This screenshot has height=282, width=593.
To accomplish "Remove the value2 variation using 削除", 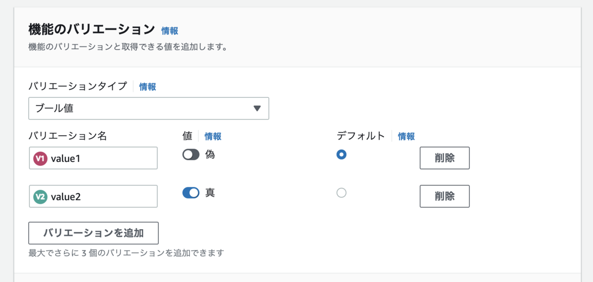I will pos(445,196).
